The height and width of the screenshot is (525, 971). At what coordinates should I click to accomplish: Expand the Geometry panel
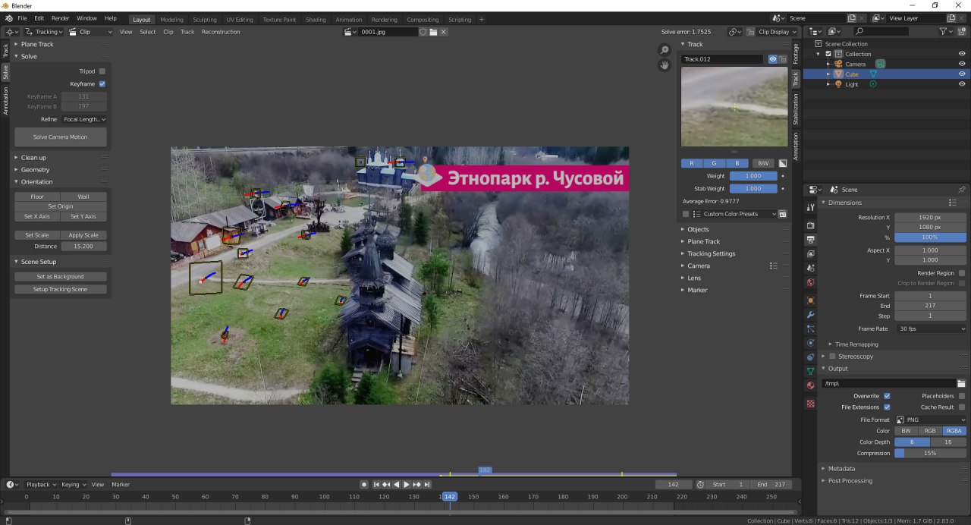pos(35,170)
